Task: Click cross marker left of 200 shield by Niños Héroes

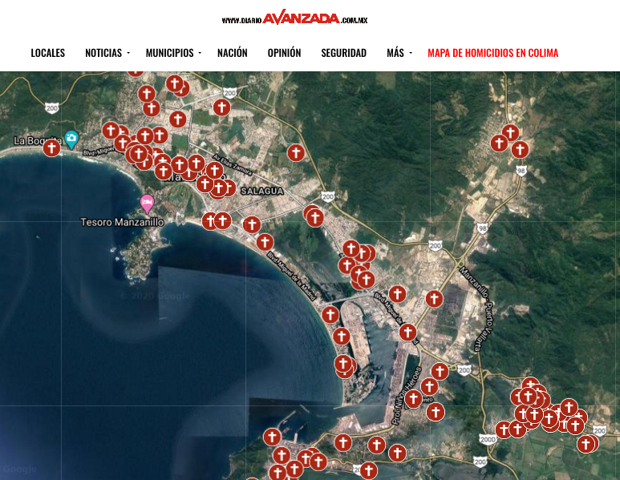Action: coord(440,371)
